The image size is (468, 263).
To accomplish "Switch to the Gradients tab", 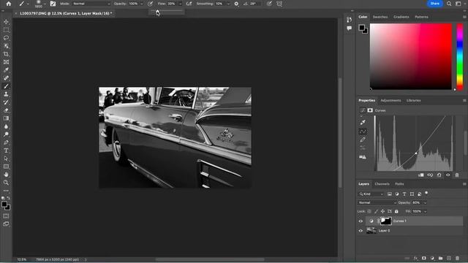I will pos(401,17).
